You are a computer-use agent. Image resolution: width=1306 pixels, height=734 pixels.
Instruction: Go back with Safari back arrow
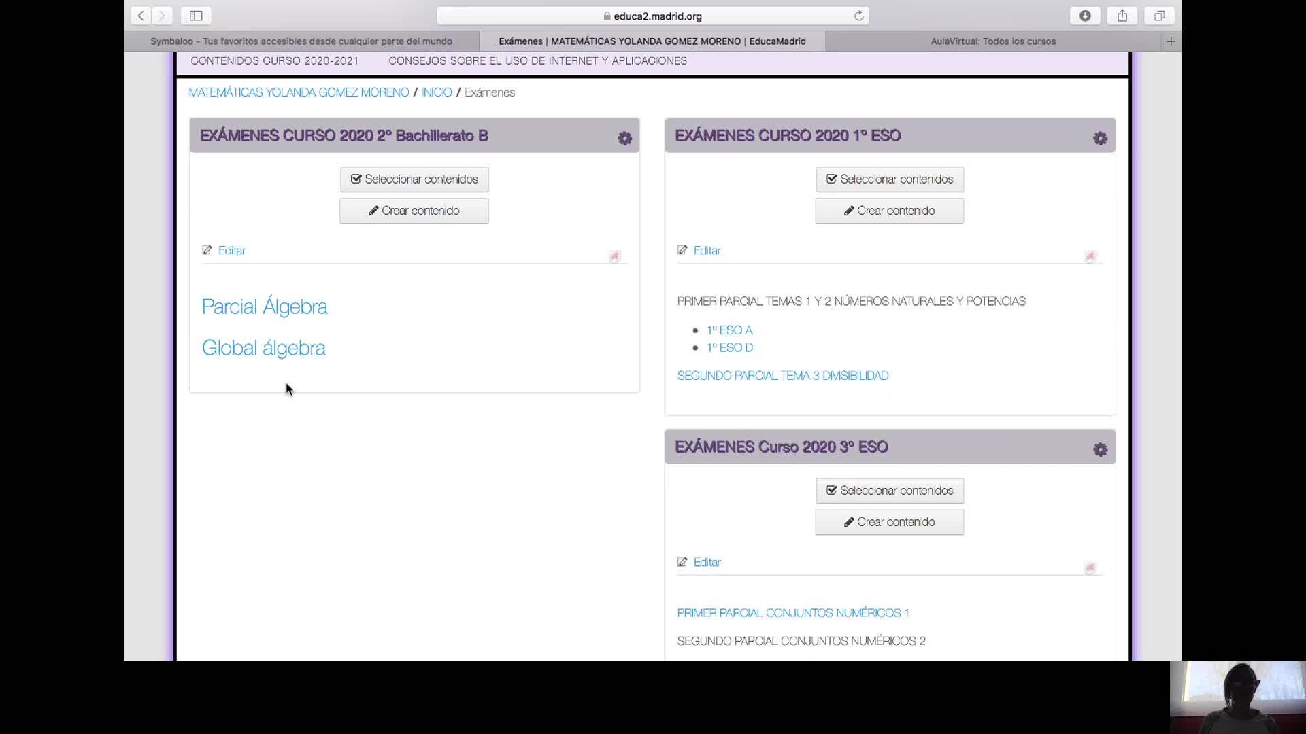[x=141, y=16]
